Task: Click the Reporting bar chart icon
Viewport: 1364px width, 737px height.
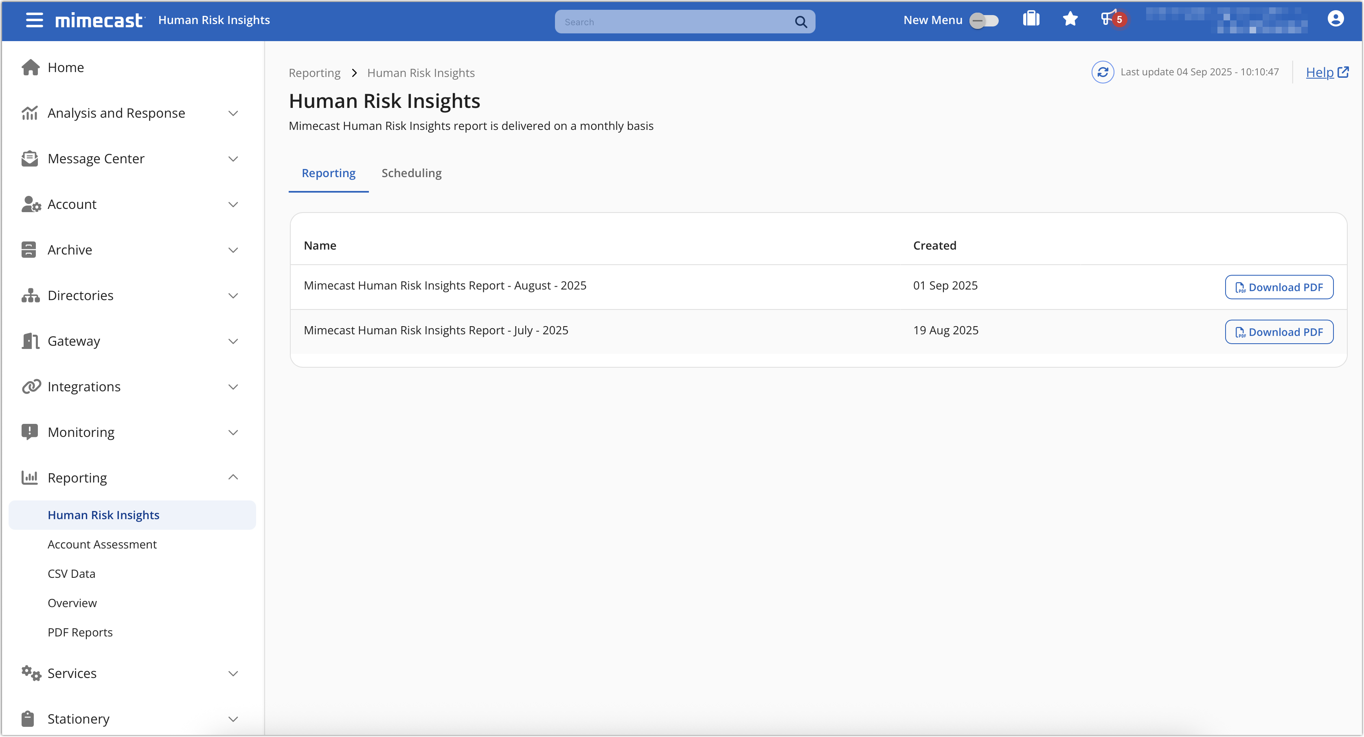Action: [30, 478]
